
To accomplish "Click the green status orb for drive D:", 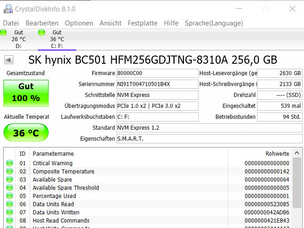I will pyautogui.click(x=3, y=32).
